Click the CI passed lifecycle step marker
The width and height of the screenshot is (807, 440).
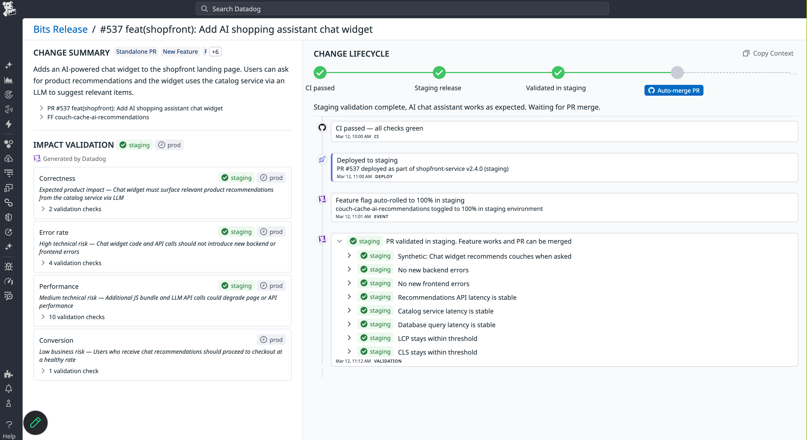[320, 73]
